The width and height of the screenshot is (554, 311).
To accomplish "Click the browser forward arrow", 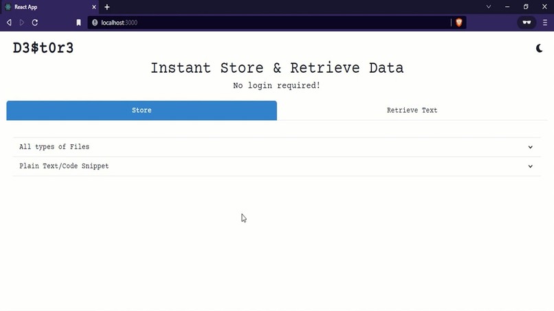I will pyautogui.click(x=22, y=23).
